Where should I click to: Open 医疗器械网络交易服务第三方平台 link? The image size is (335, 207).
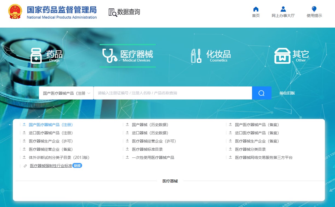click(264, 158)
